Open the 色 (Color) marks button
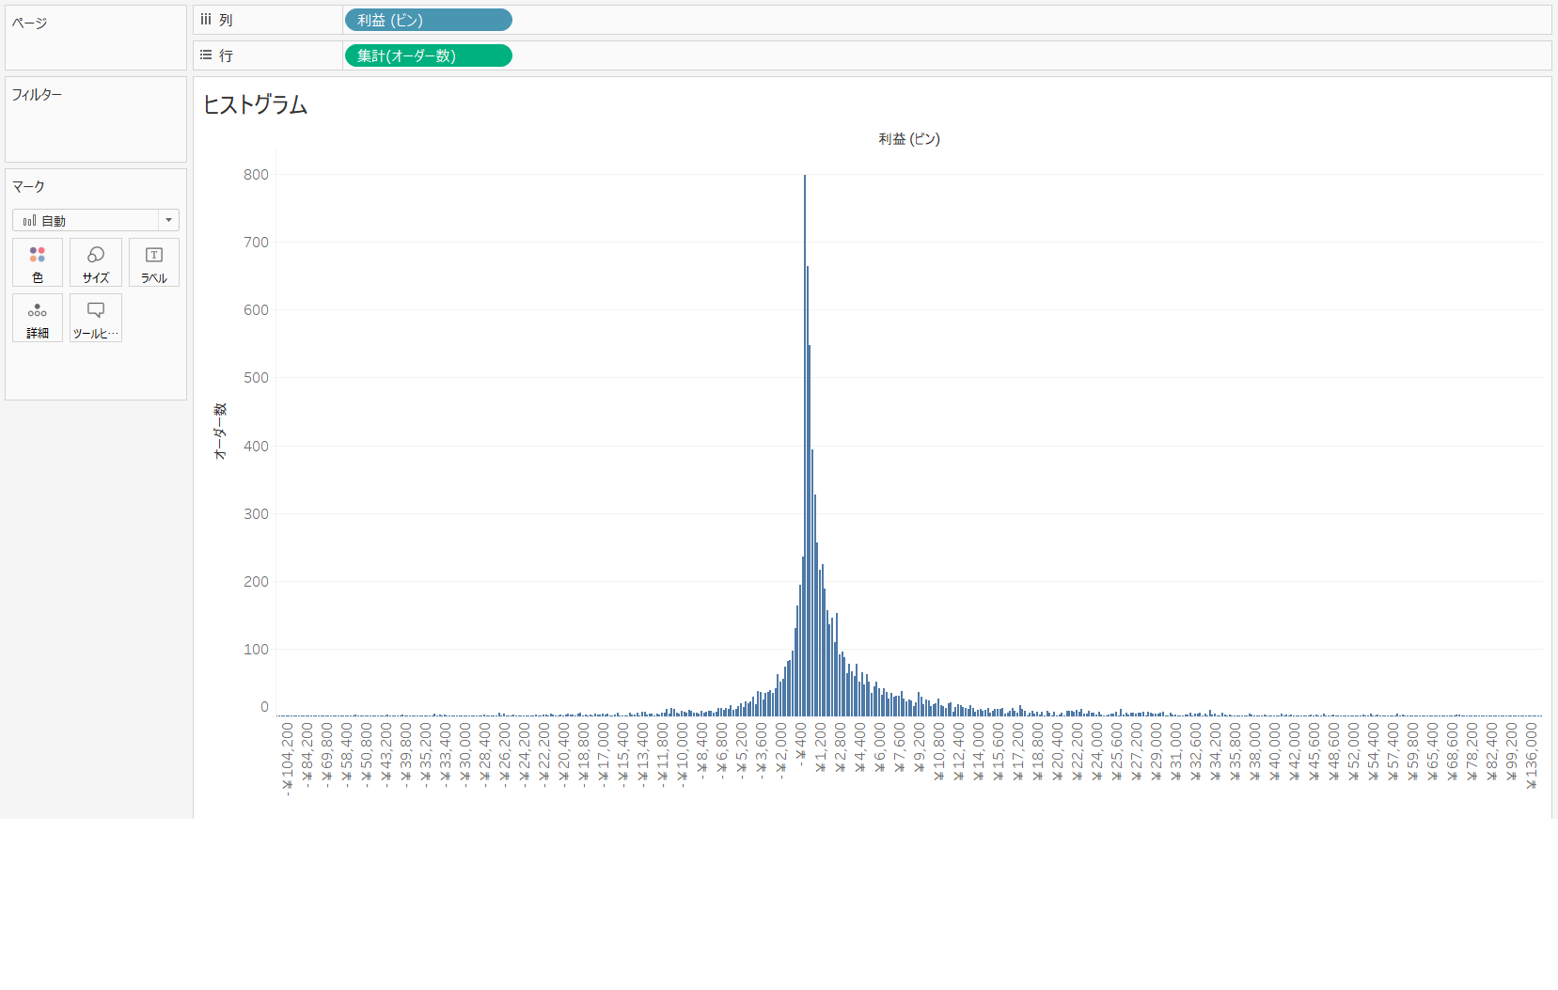 [38, 262]
